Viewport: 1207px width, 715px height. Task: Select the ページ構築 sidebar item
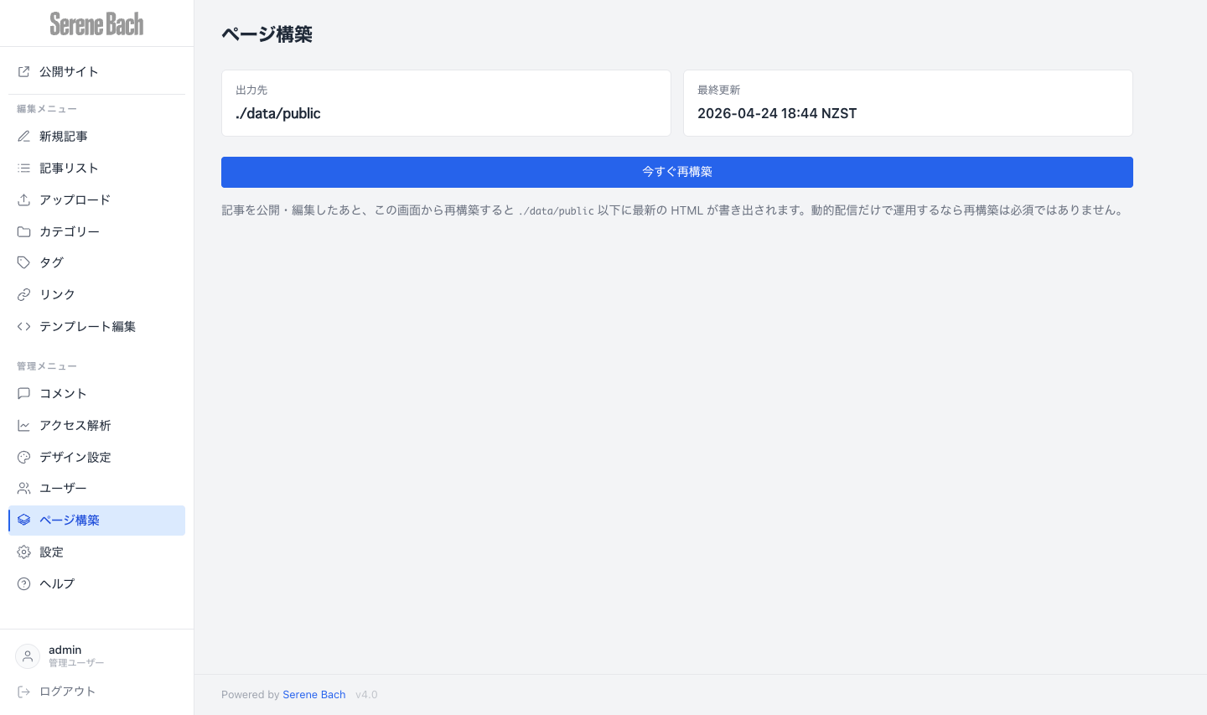coord(70,521)
